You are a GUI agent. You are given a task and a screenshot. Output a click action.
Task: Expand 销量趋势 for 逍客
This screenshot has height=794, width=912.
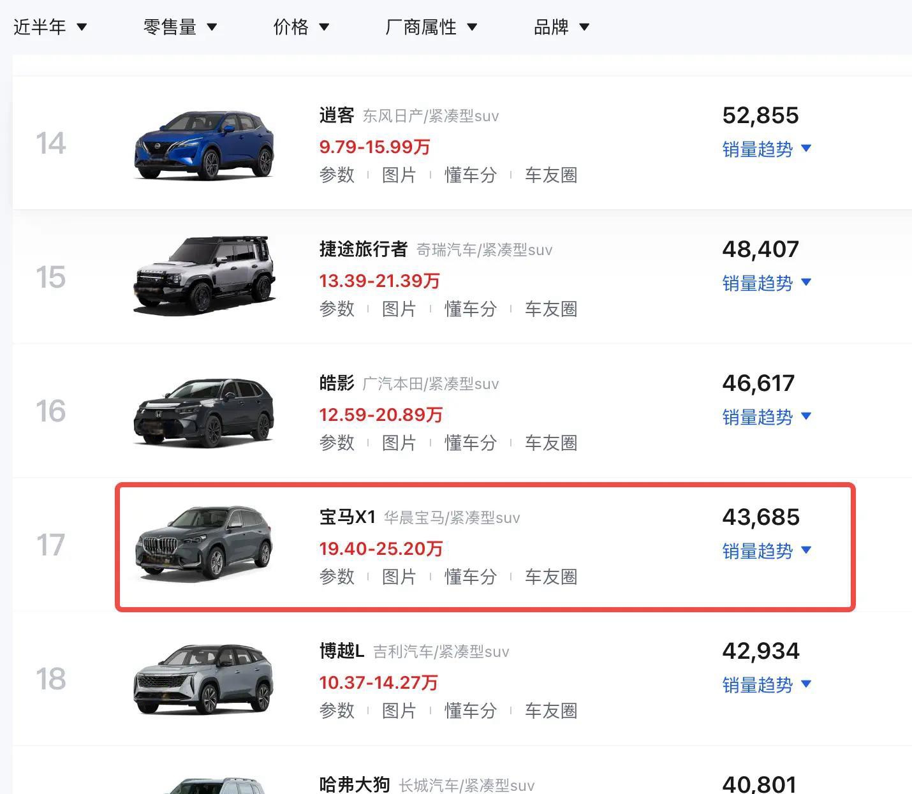pyautogui.click(x=767, y=149)
